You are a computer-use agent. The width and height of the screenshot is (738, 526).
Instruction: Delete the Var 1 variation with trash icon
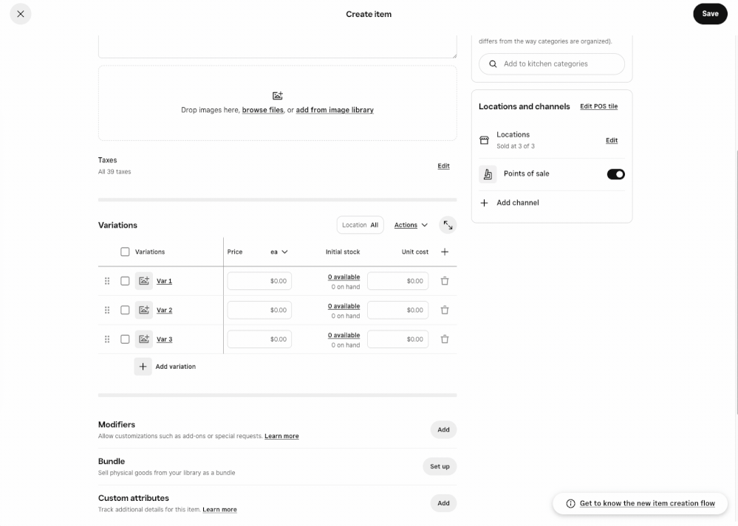[444, 281]
